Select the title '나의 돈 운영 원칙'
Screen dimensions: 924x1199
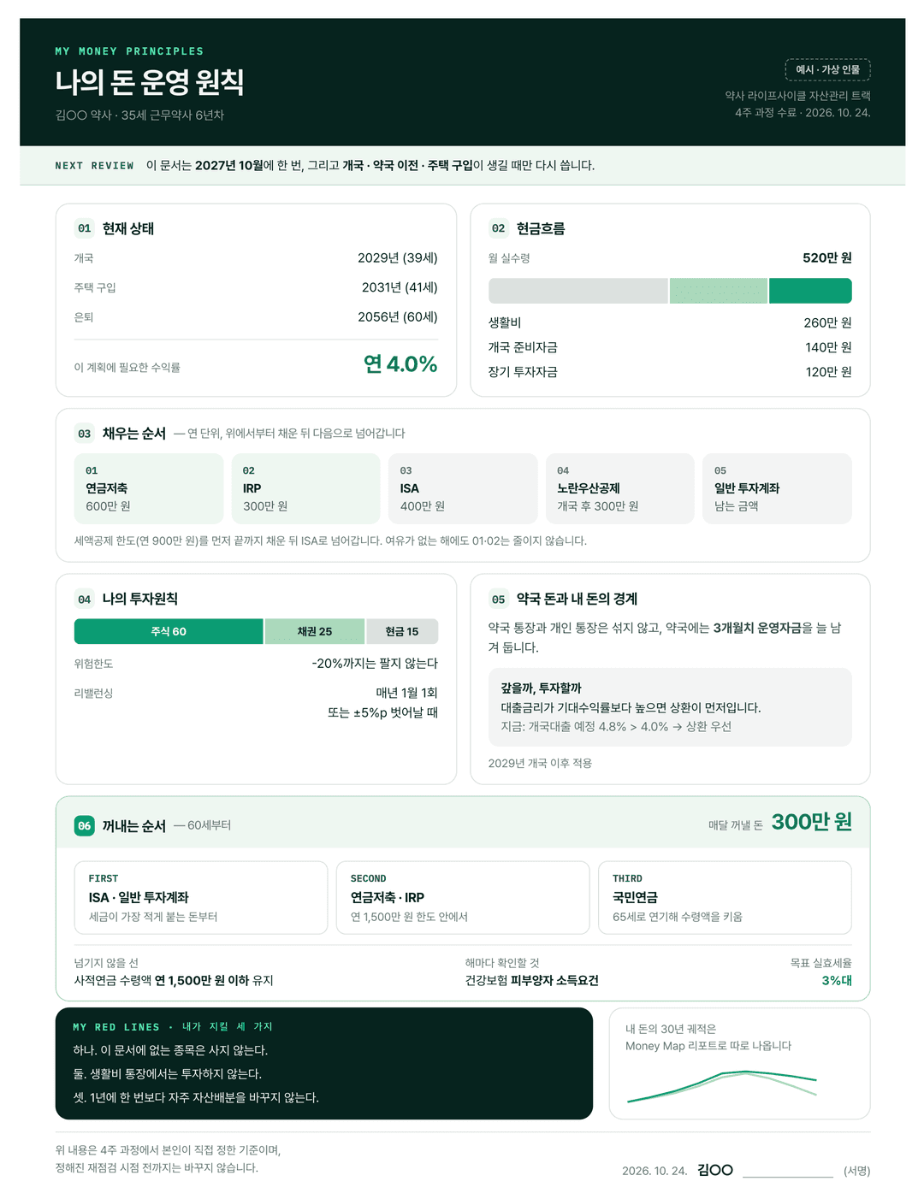[150, 82]
